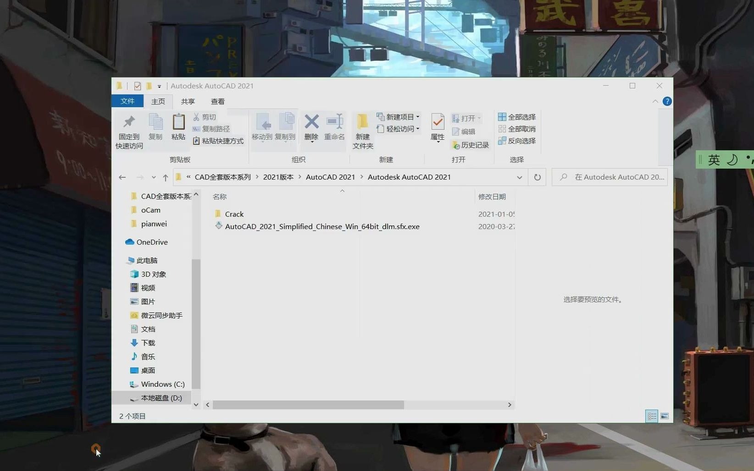Choose Copy path in the clipboard group
This screenshot has width=754, height=471.
click(x=211, y=129)
